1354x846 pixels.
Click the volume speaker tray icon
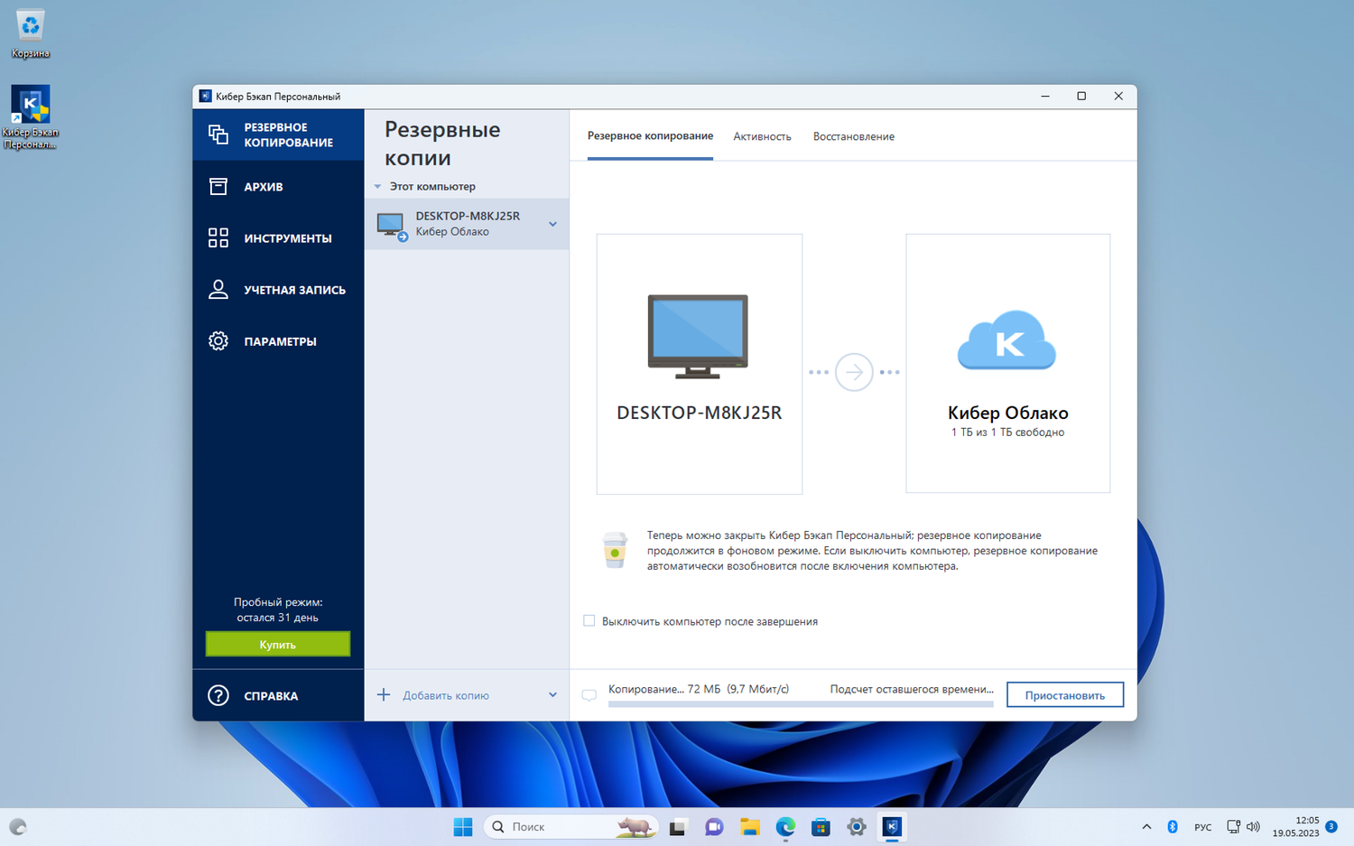tap(1253, 827)
